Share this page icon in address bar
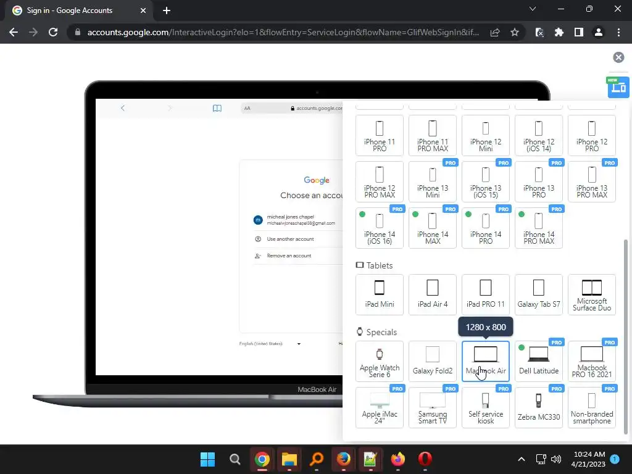The width and height of the screenshot is (632, 474). coord(495,32)
